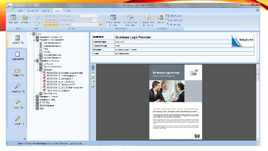
Task: Click refresh icon beside Text filter
Action: [101, 25]
